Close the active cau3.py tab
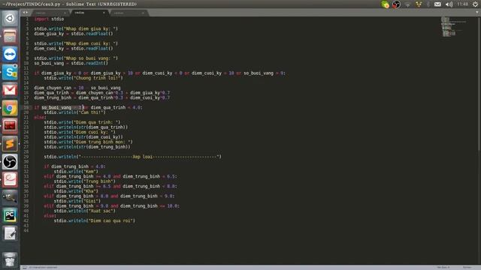 coord(104,13)
